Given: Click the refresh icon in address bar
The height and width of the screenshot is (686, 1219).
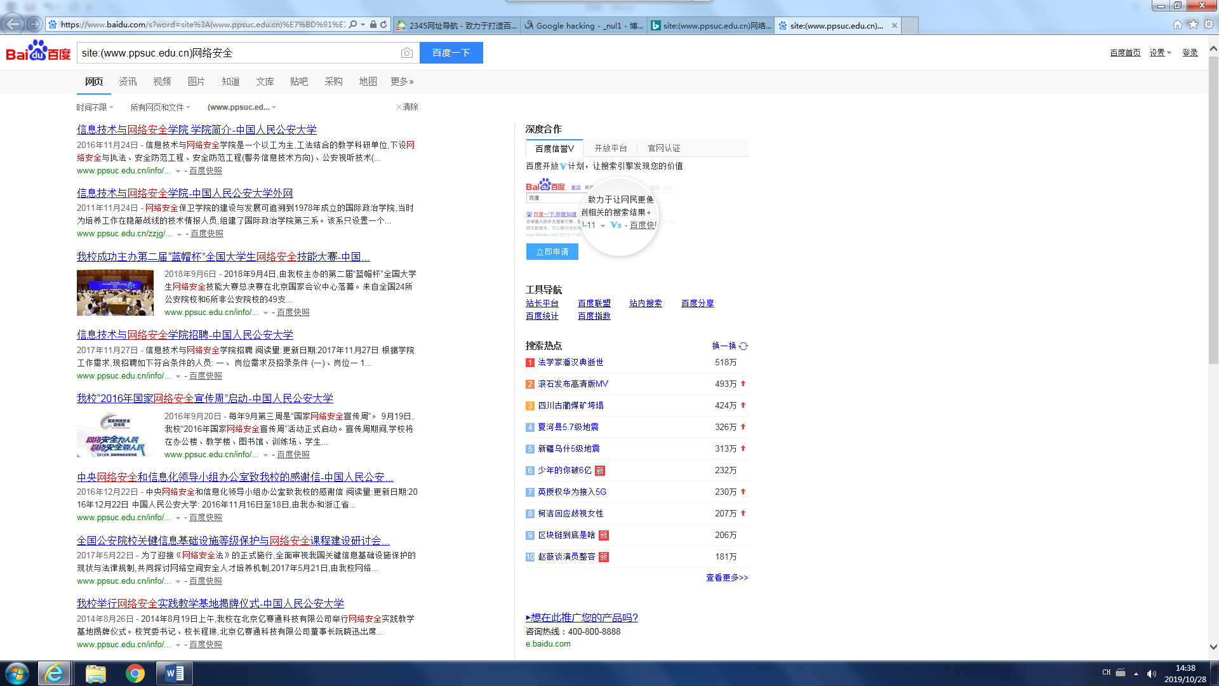Looking at the screenshot, I should pos(383,25).
